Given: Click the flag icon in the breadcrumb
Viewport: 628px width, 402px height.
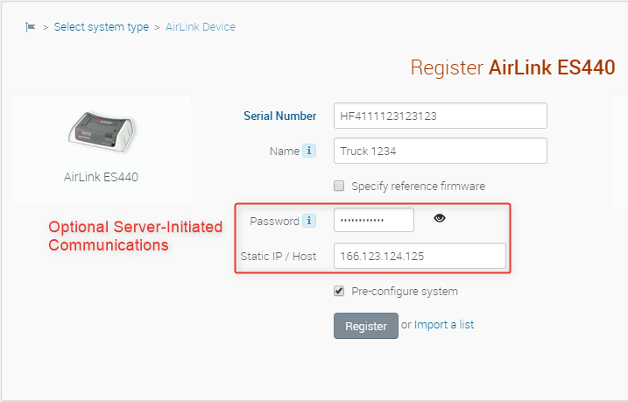Looking at the screenshot, I should tap(31, 27).
